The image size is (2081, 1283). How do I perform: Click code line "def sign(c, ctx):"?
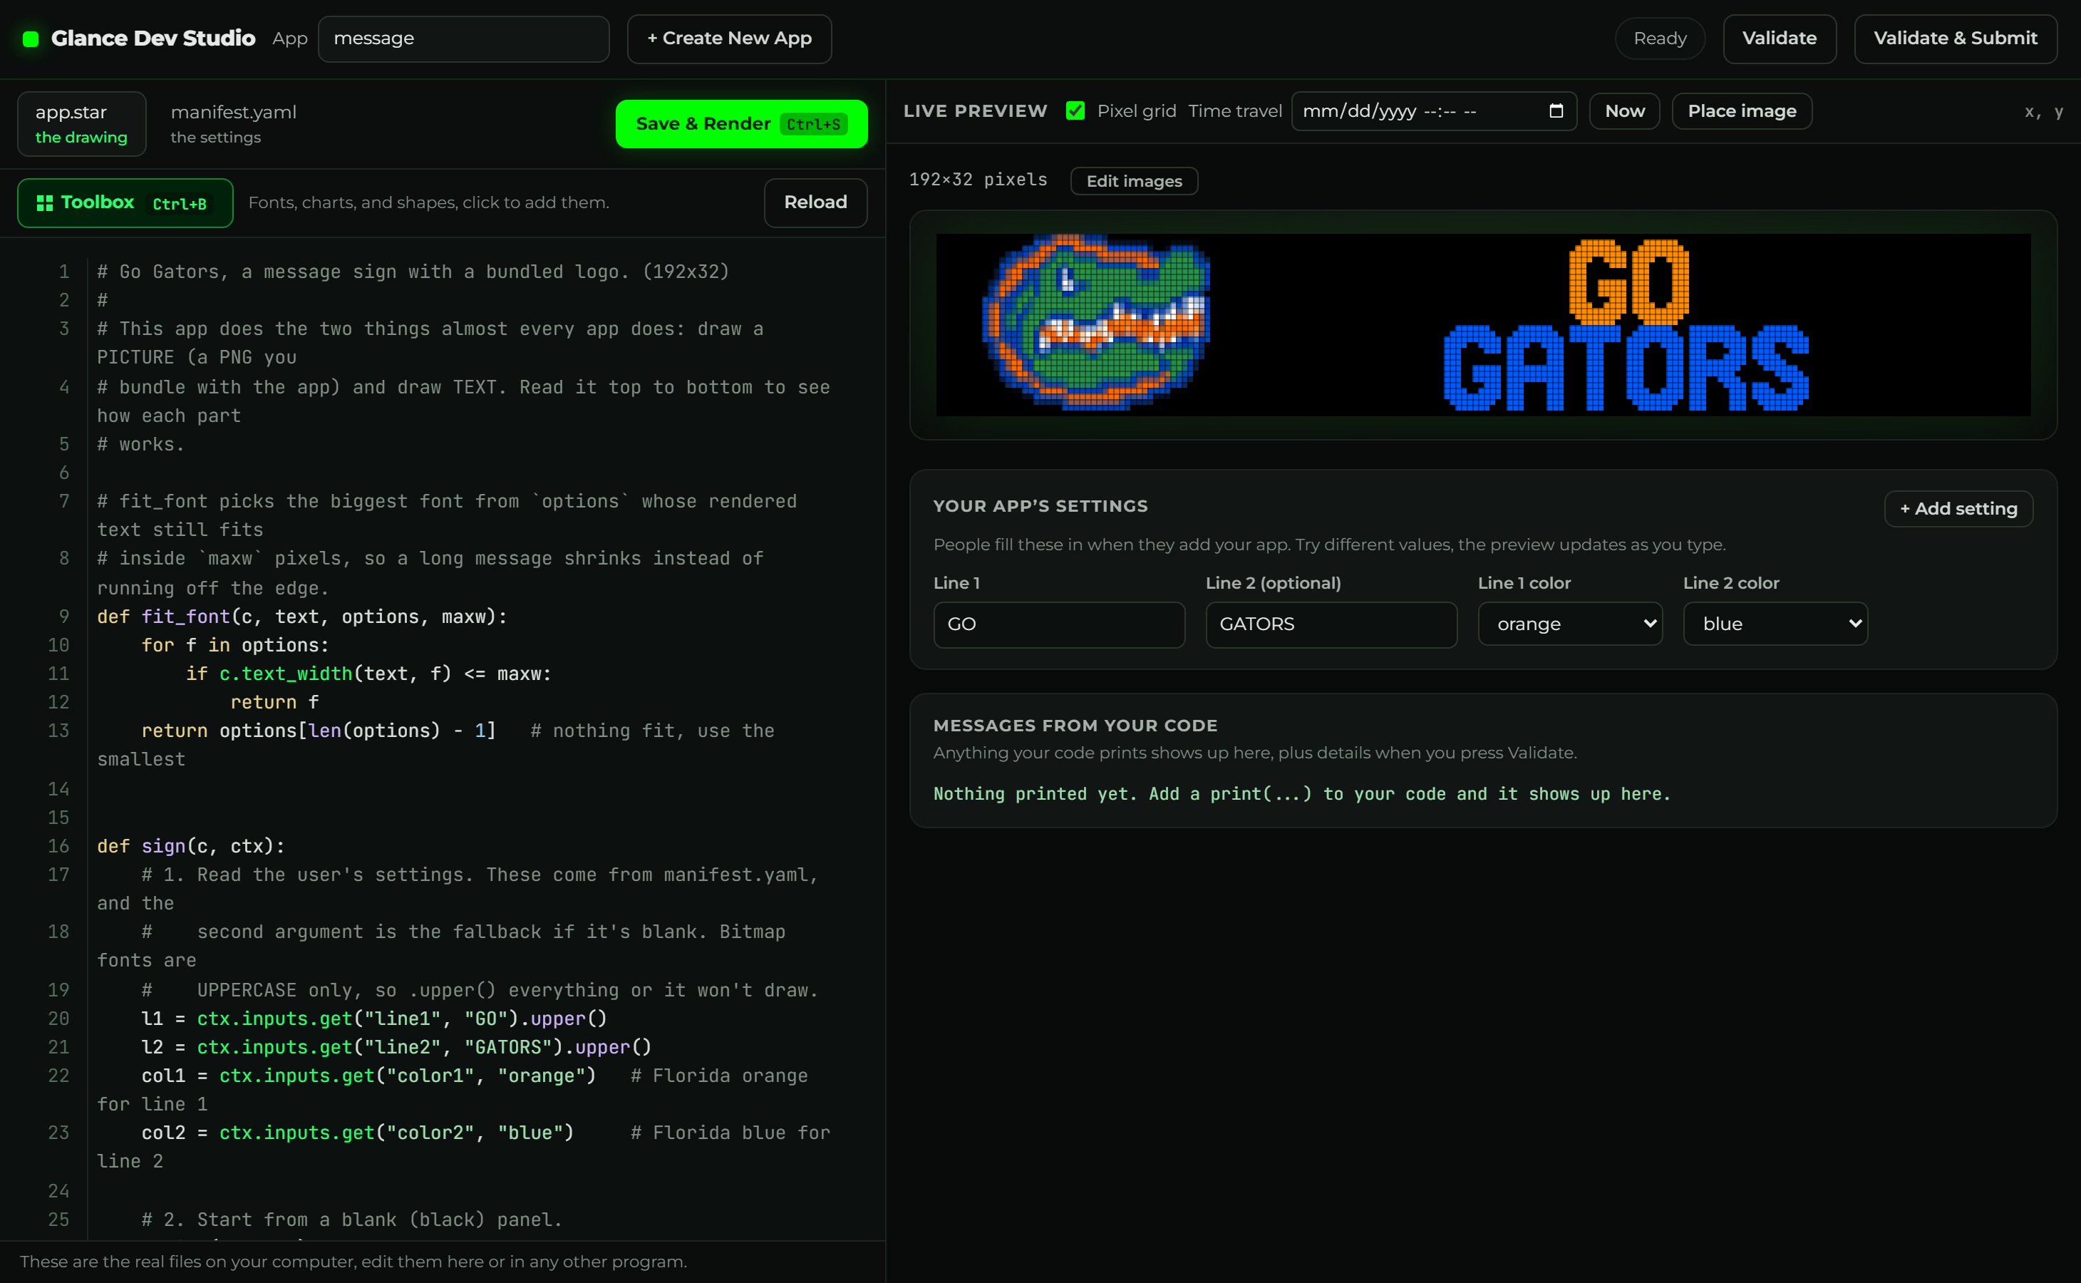[x=191, y=846]
